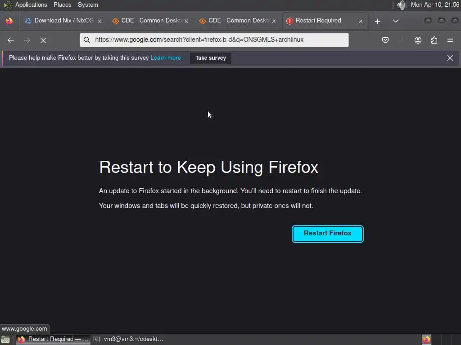Click the Firefox icon in taskbar tray
Viewport: 461px width, 345px height.
pyautogui.click(x=426, y=340)
